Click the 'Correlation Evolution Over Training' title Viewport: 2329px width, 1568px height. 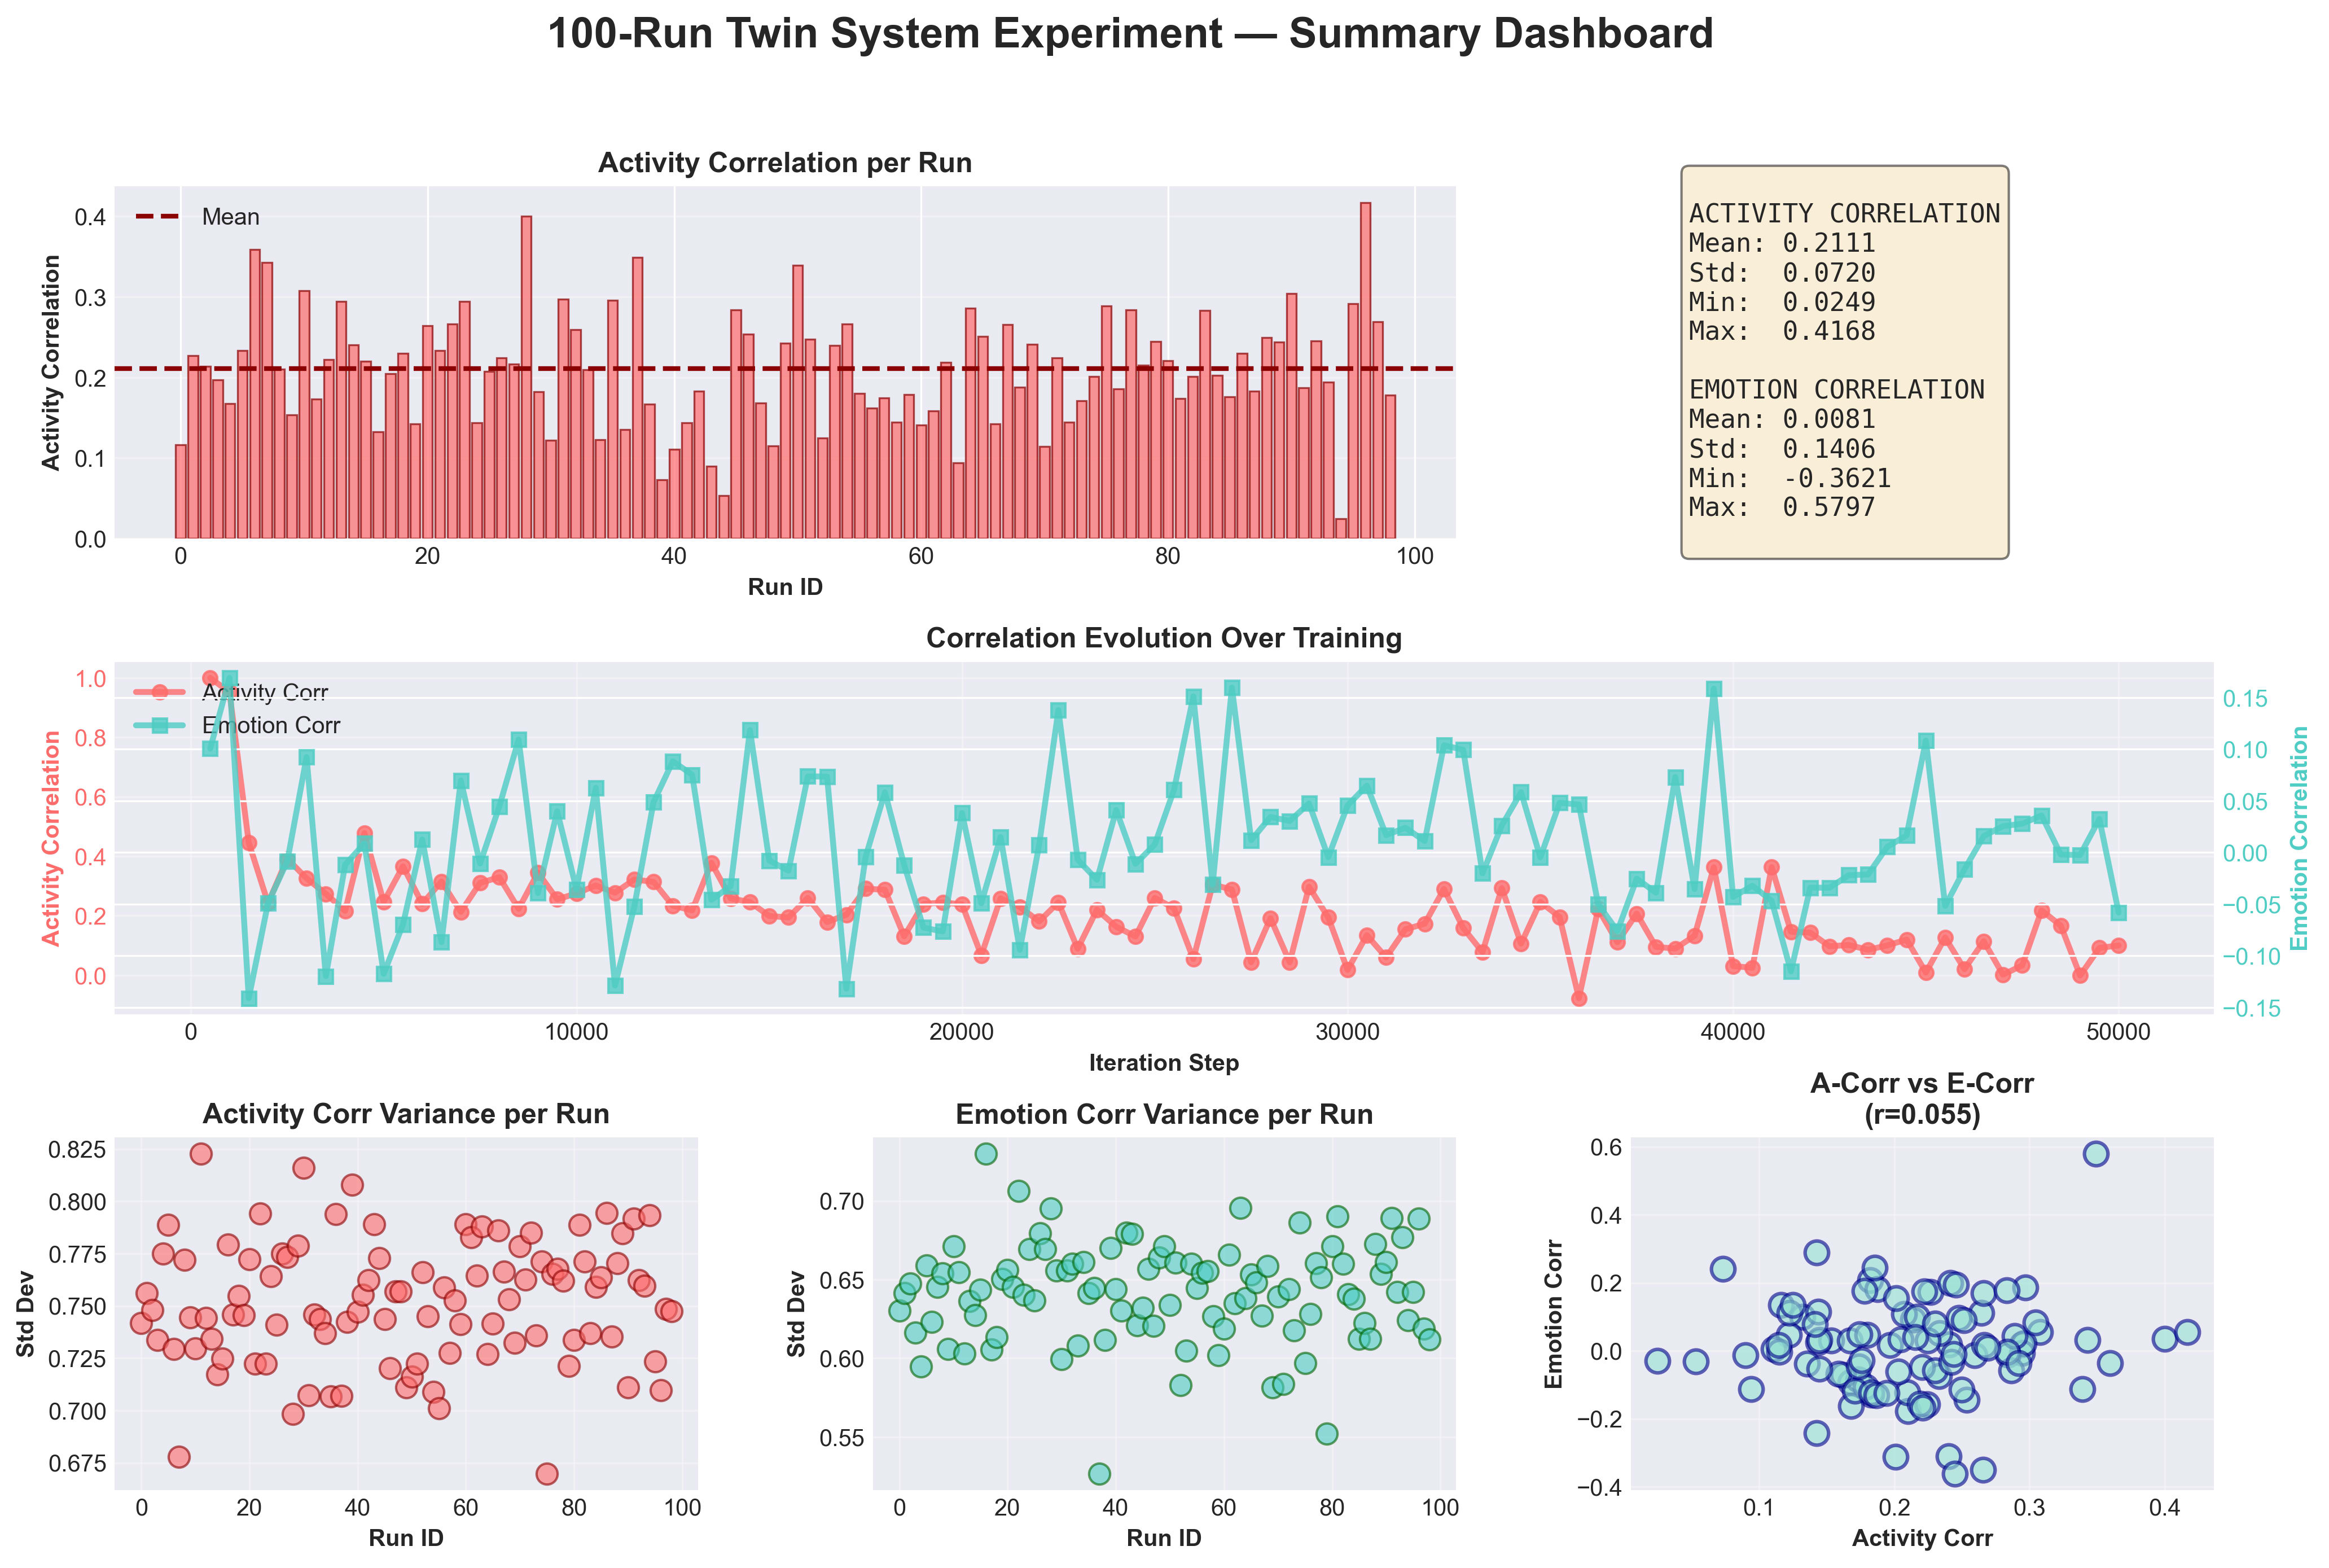(x=1164, y=638)
